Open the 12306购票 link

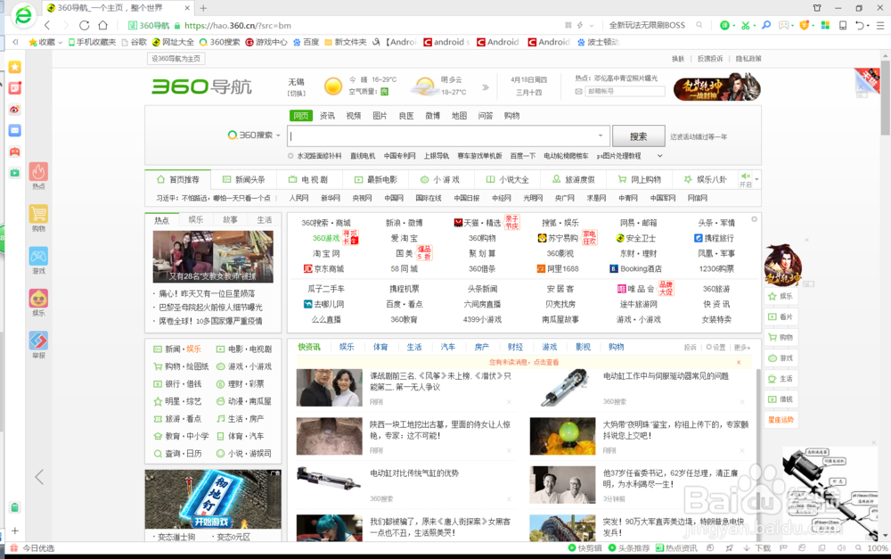click(716, 269)
